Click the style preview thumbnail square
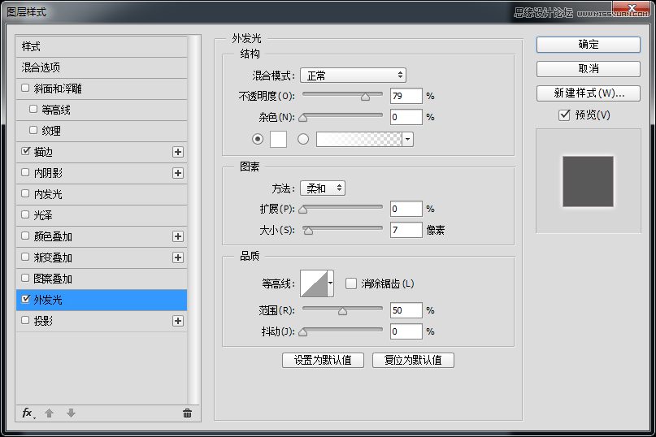The width and height of the screenshot is (656, 437). point(588,181)
